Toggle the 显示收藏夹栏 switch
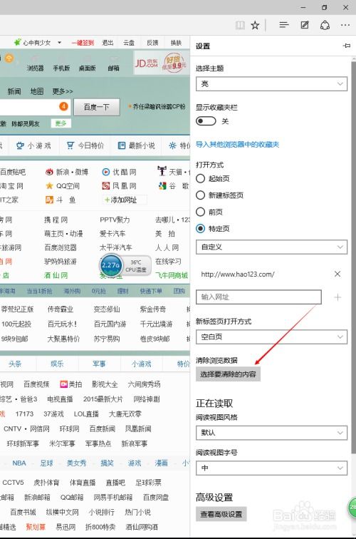 click(x=206, y=121)
